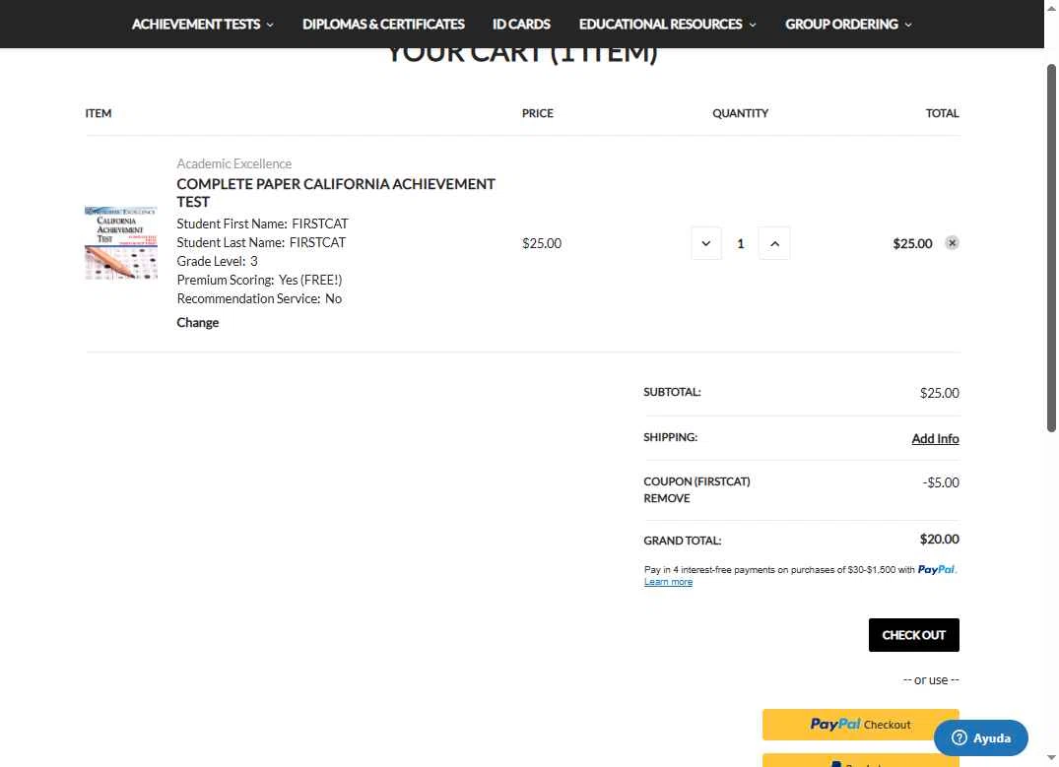1059x767 pixels.
Task: Open Diplomas & Certificates page
Action: 383,25
